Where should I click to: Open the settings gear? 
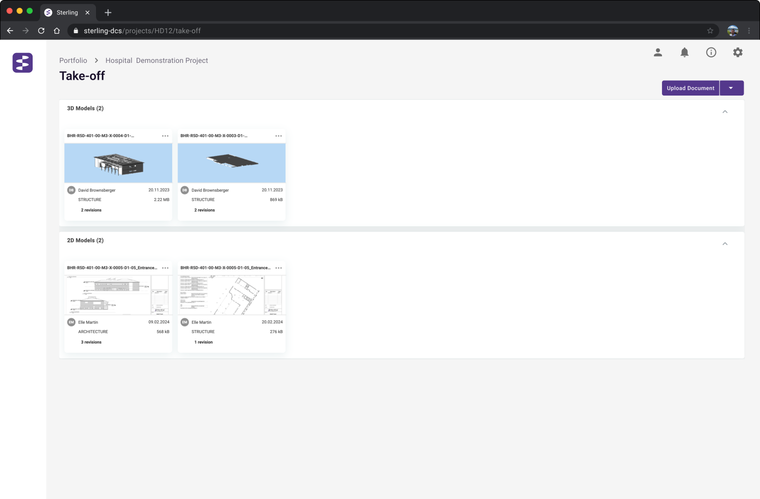point(738,52)
